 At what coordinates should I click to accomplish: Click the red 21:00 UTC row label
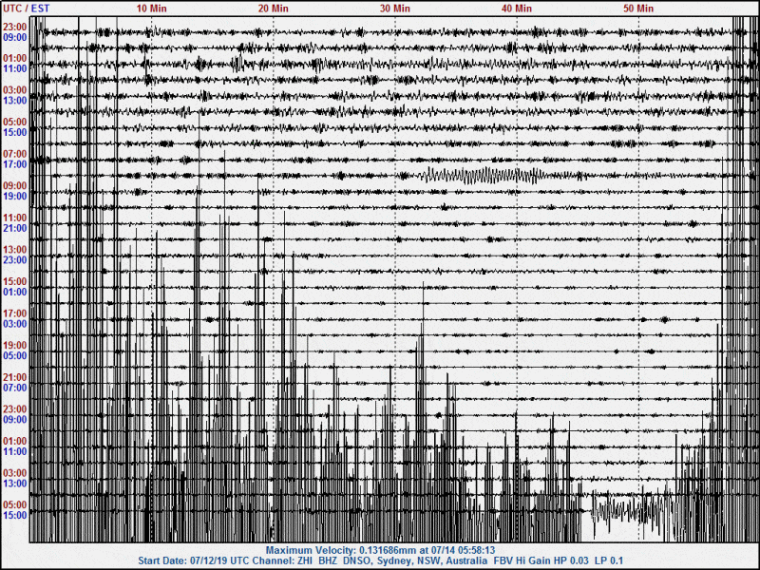click(x=14, y=377)
